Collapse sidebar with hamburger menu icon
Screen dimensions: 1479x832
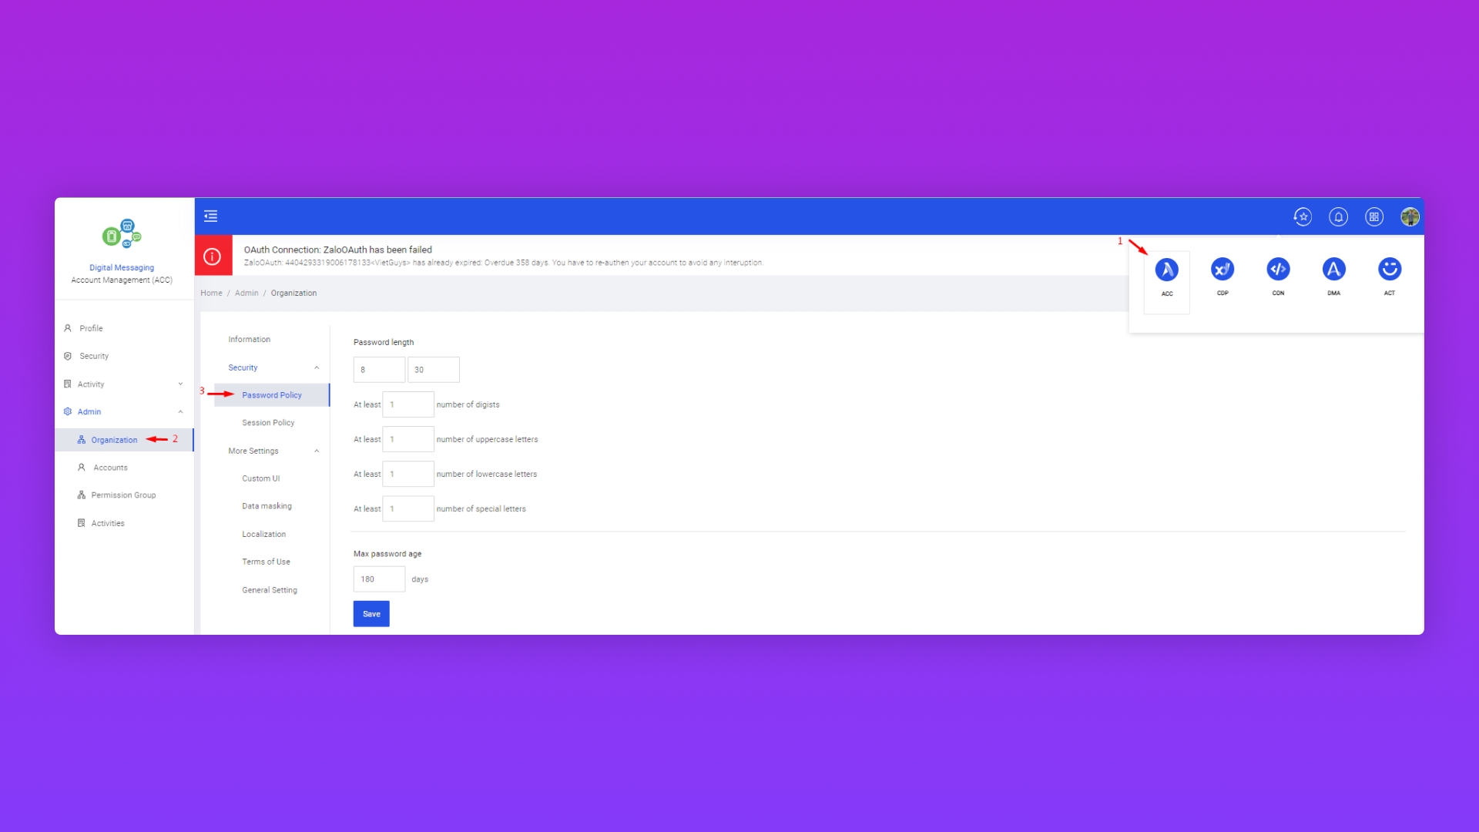(x=210, y=216)
